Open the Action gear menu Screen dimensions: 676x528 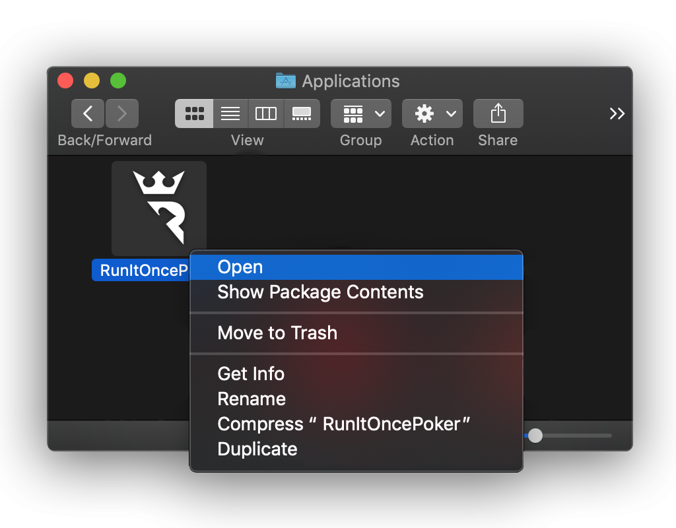(432, 114)
